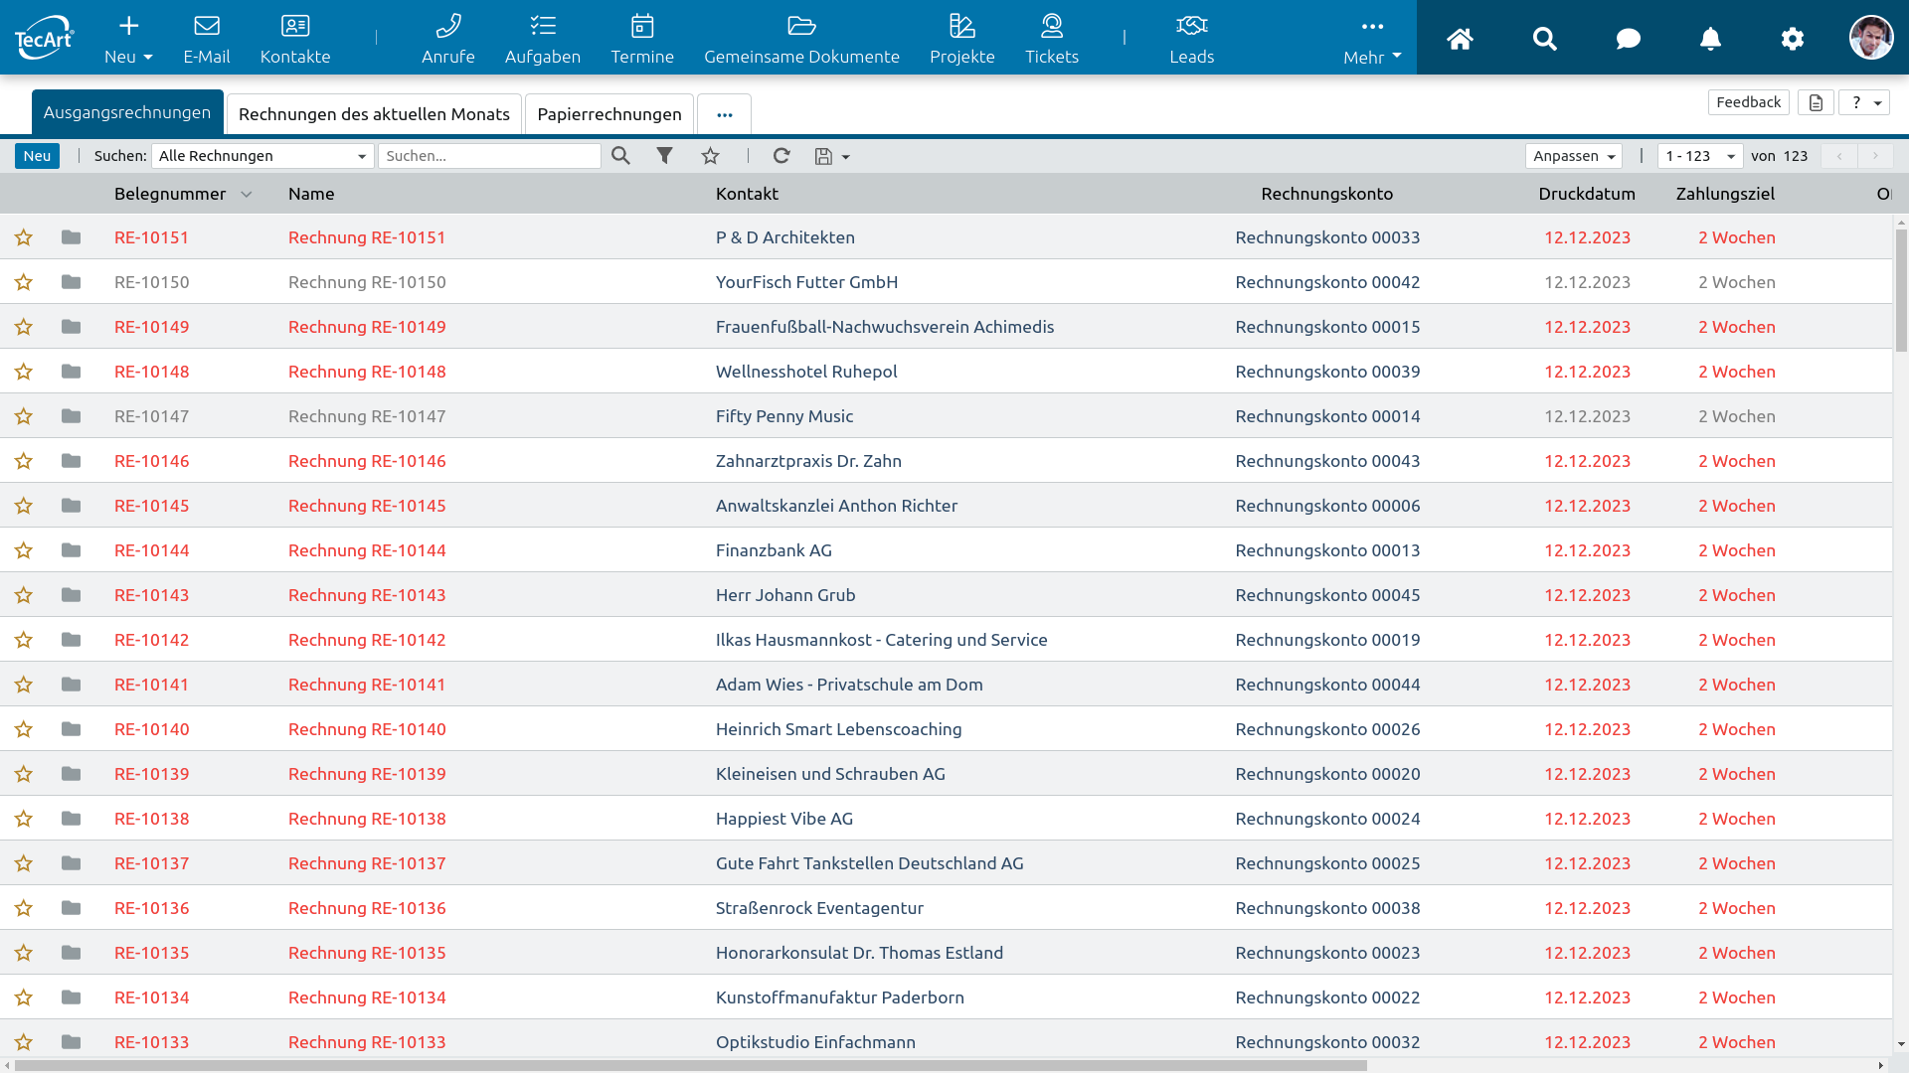Viewport: 1909px width, 1073px height.
Task: Click into the Suchen... search field
Action: [x=489, y=156]
